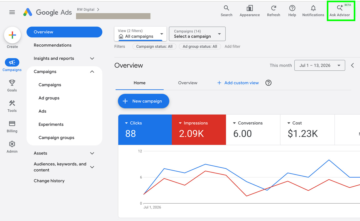Open the Jul 1 – 13, 2026 date range picker
The image size is (360, 221).
320,65
